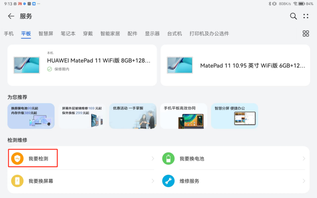Open search with the magnifier icon
This screenshot has width=317, height=198.
293,16
